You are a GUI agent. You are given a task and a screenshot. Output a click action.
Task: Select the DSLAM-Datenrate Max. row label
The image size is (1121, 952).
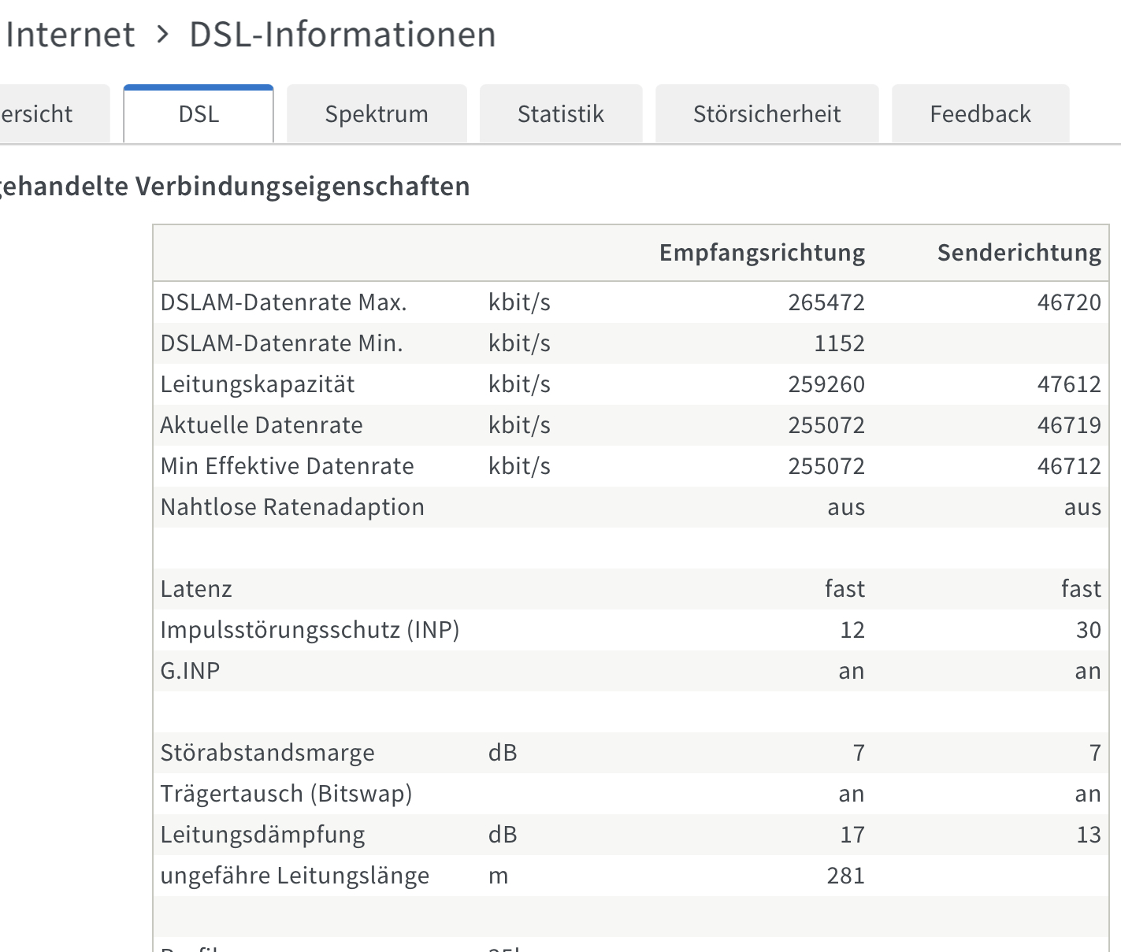[284, 302]
